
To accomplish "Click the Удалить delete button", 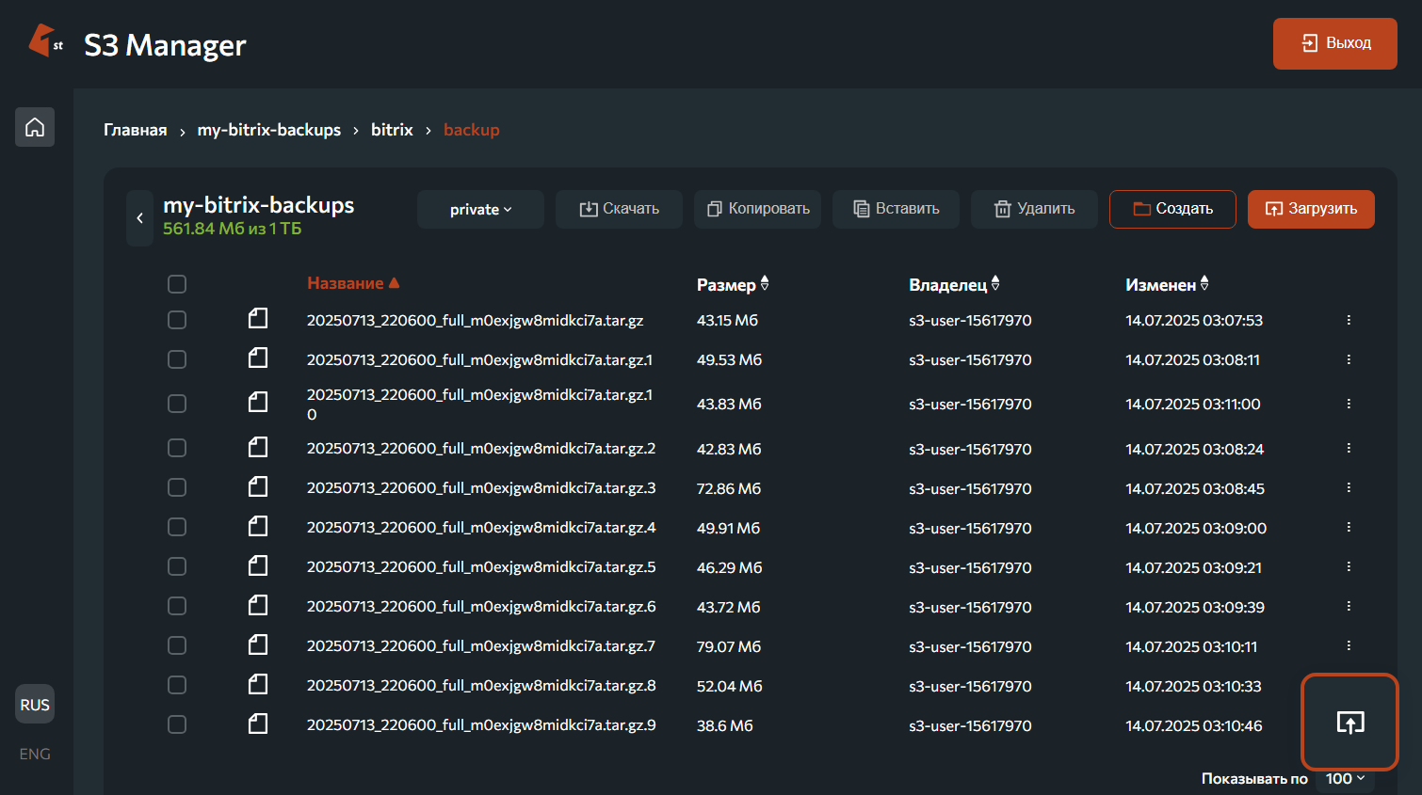I will 1034,209.
